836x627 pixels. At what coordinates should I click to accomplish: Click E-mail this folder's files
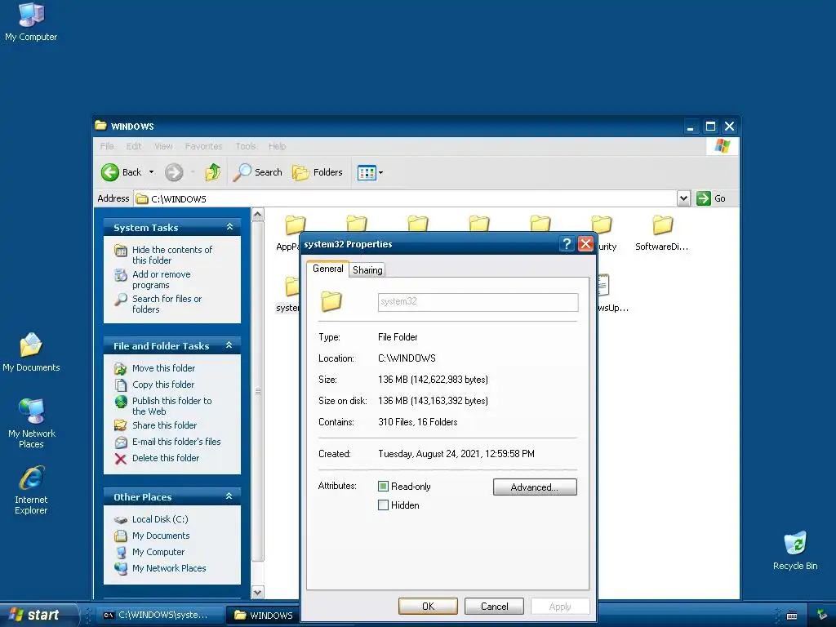pos(176,442)
